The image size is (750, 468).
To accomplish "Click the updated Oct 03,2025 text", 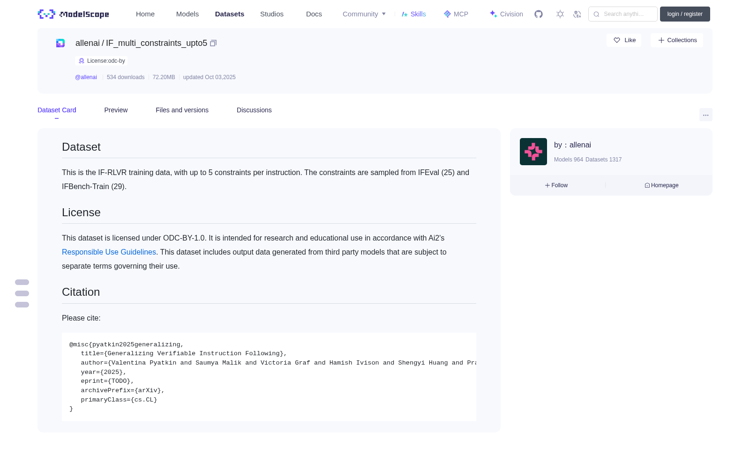I will pos(209,77).
